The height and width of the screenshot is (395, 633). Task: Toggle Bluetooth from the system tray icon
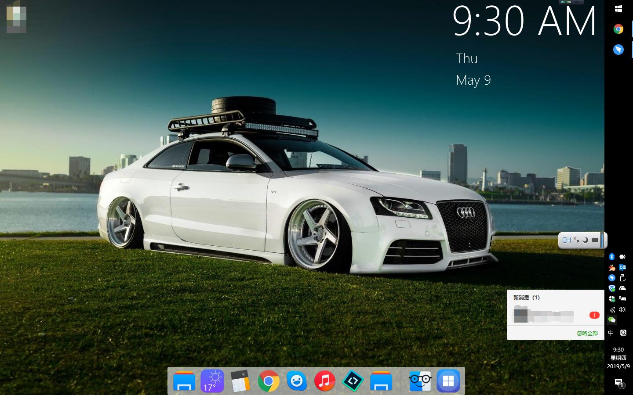point(611,257)
